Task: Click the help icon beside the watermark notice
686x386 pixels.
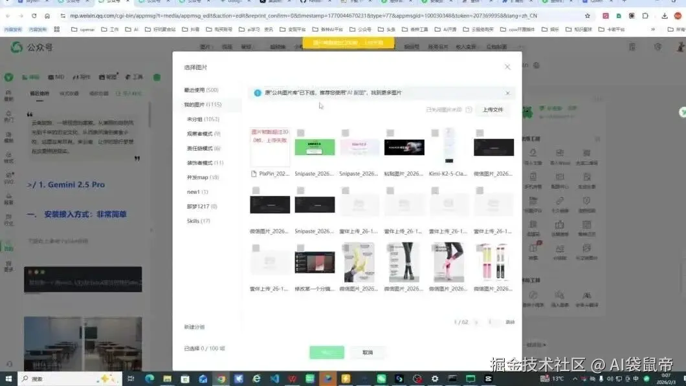Action: click(x=469, y=110)
